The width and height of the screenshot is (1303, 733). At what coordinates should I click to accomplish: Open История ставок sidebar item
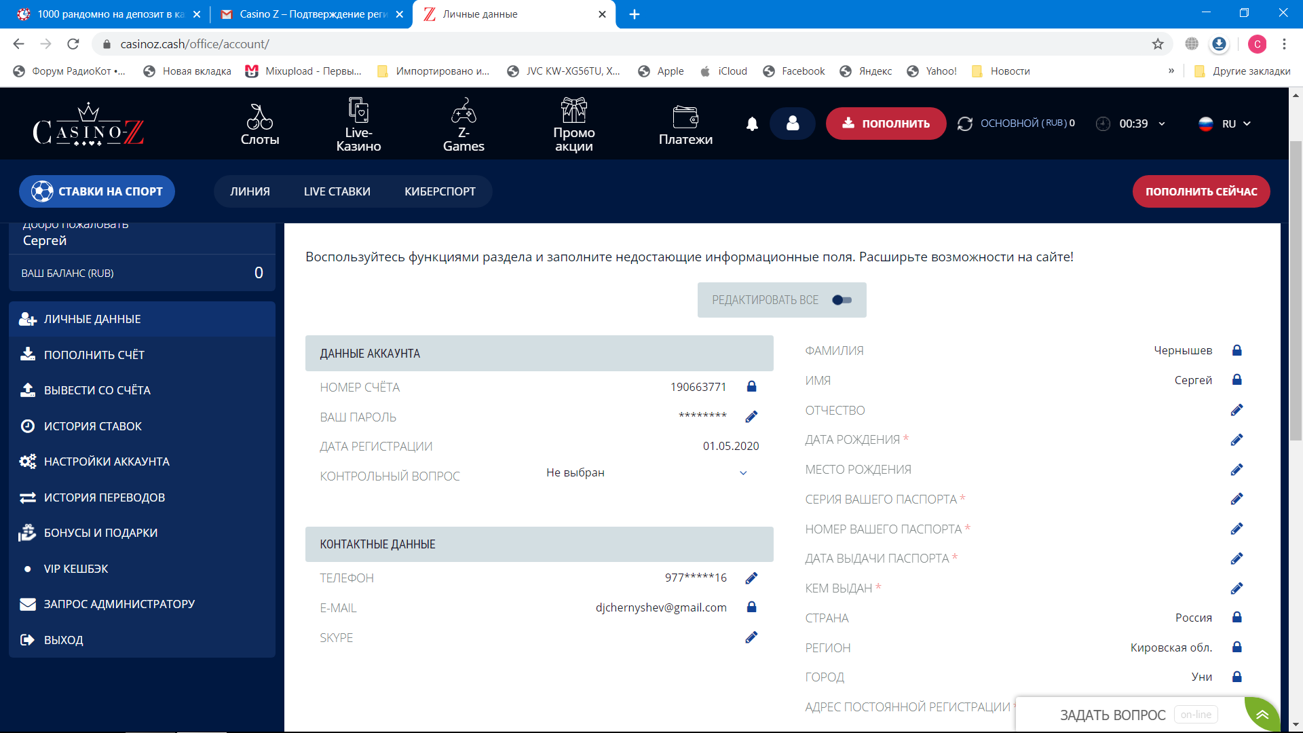93,426
